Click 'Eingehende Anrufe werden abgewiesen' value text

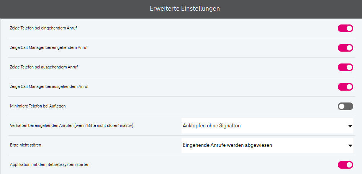point(228,145)
